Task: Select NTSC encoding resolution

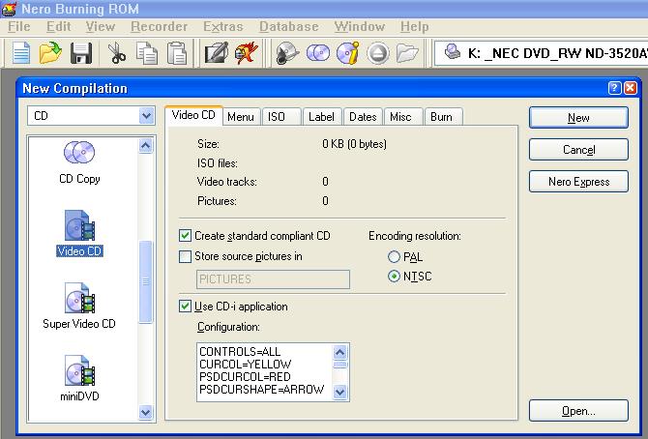Action: [x=394, y=277]
